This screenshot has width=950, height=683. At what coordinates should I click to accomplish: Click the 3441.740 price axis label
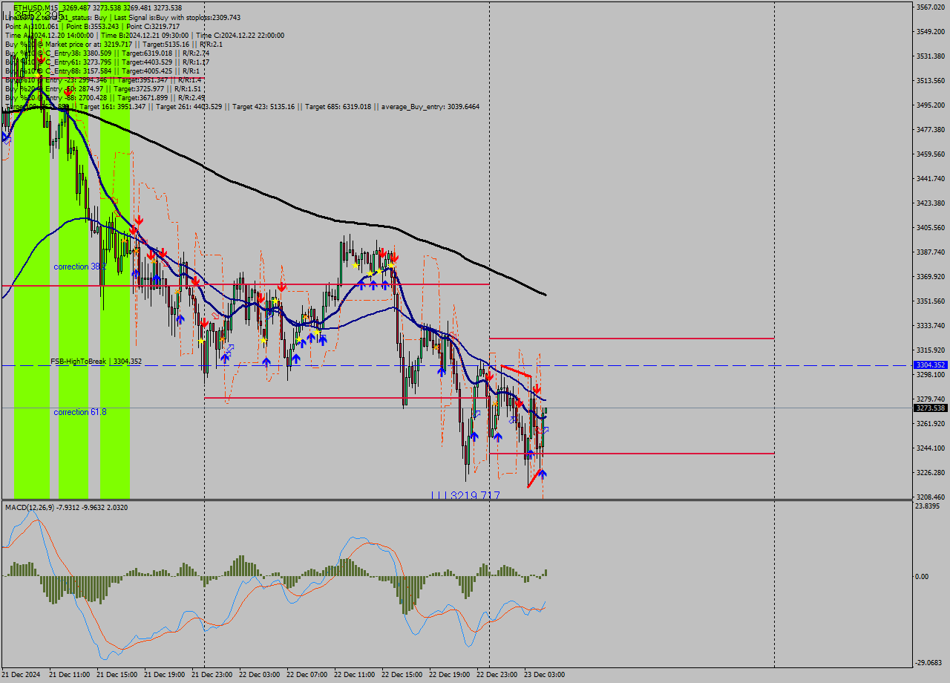[x=930, y=178]
